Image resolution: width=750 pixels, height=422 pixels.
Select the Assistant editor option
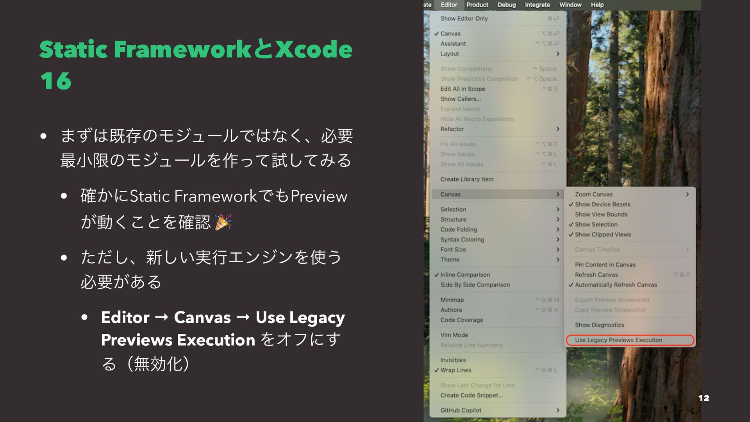click(498, 44)
